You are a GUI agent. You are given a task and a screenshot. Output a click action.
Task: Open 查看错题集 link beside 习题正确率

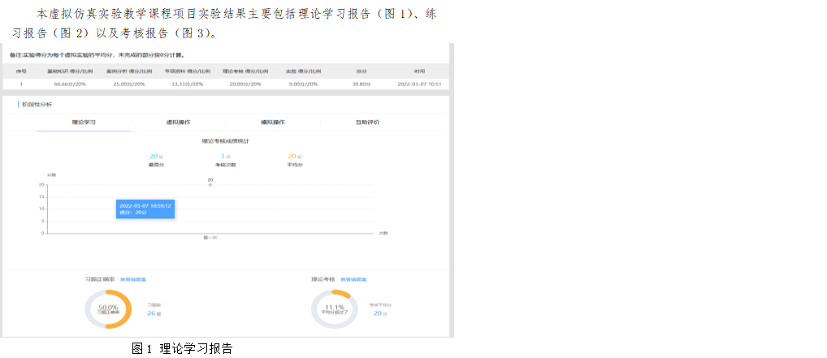pyautogui.click(x=133, y=279)
